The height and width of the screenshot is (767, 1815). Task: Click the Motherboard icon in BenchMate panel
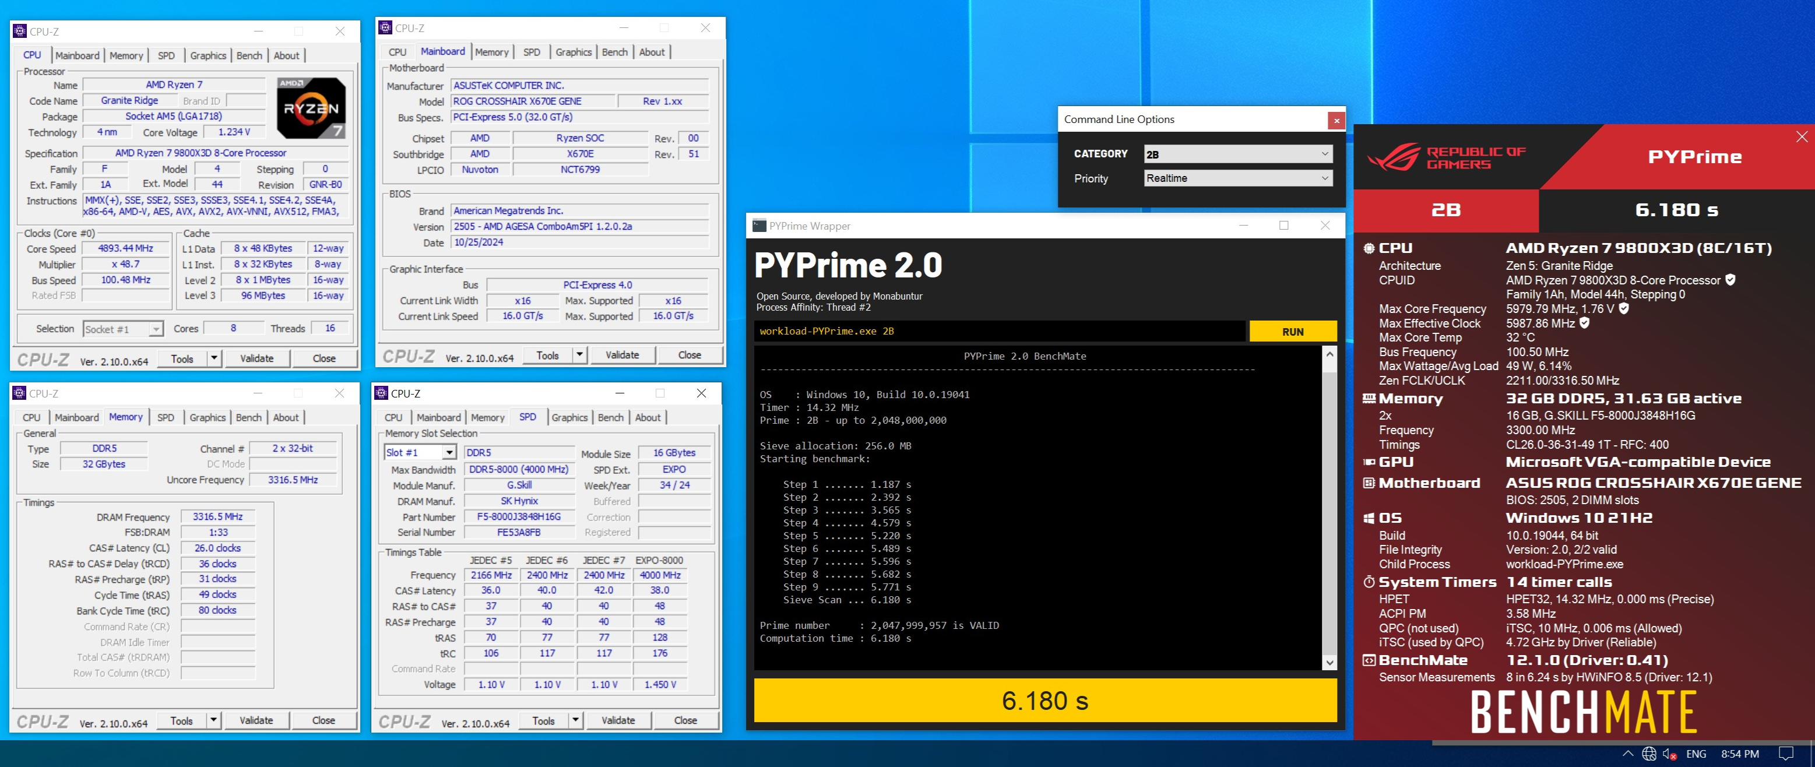pos(1369,483)
